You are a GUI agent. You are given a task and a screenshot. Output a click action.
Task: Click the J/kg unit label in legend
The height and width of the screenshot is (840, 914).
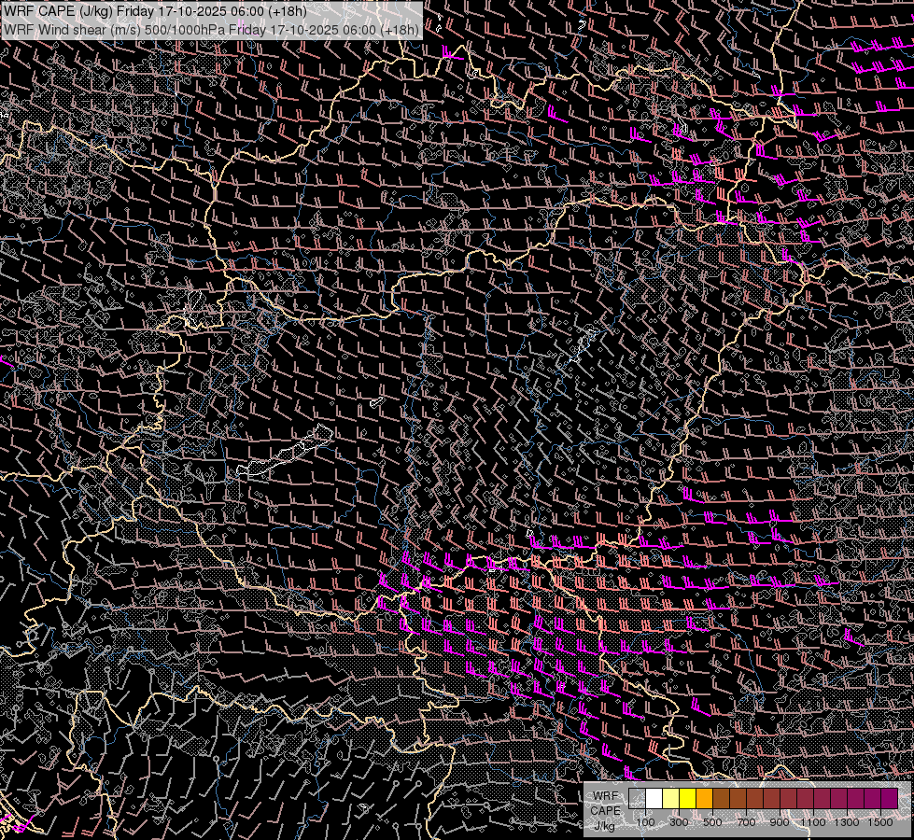(605, 825)
